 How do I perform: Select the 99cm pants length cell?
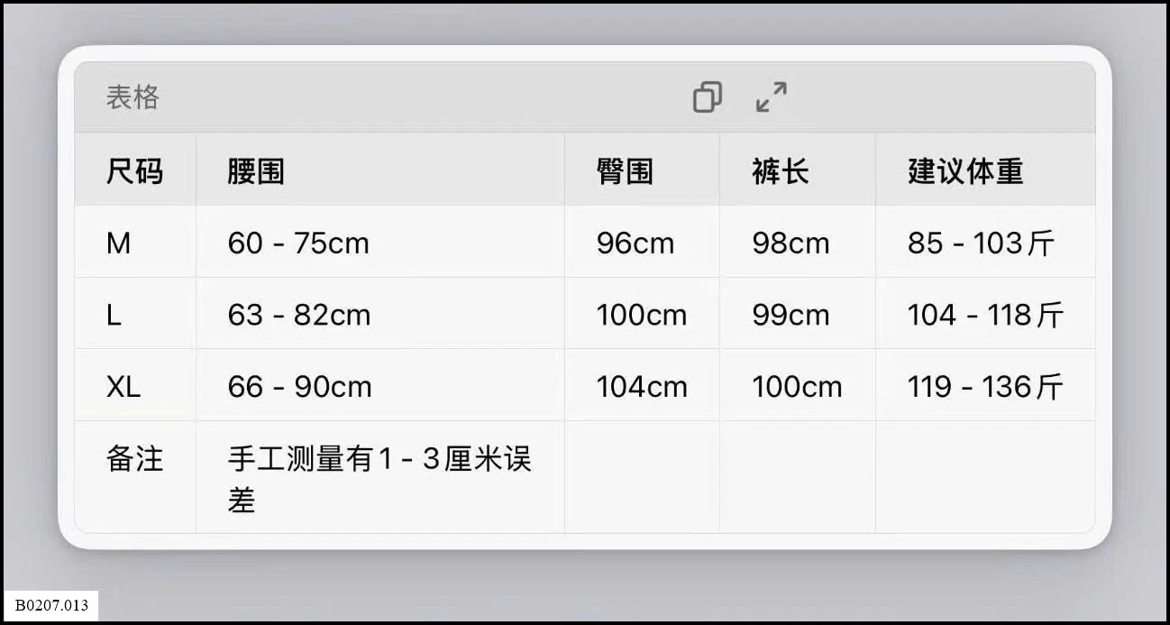791,315
